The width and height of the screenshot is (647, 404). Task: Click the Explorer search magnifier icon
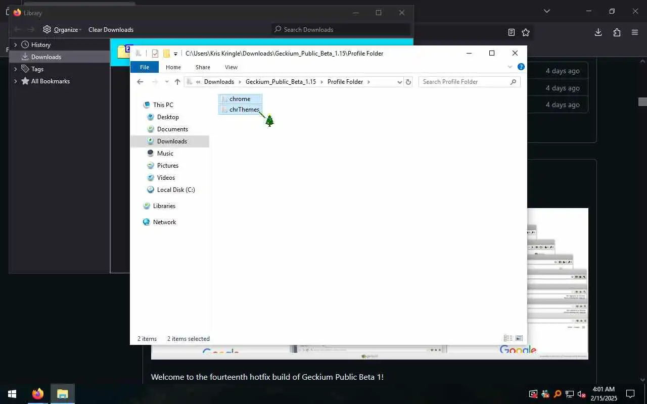tap(513, 82)
